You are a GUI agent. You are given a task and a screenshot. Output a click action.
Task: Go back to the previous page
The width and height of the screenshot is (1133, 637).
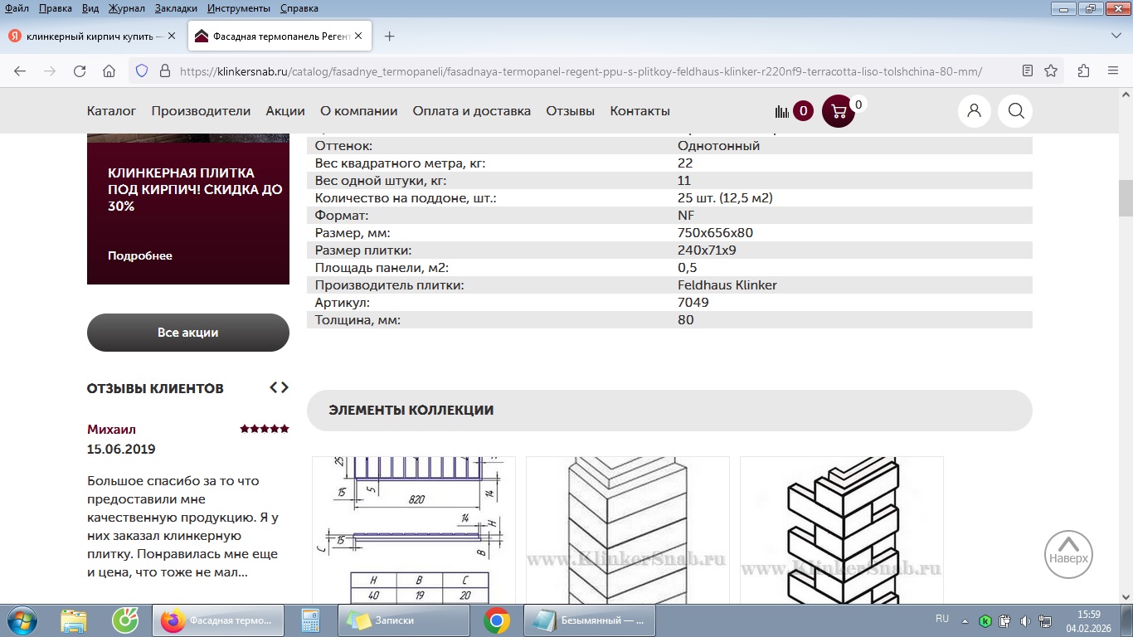coord(20,71)
